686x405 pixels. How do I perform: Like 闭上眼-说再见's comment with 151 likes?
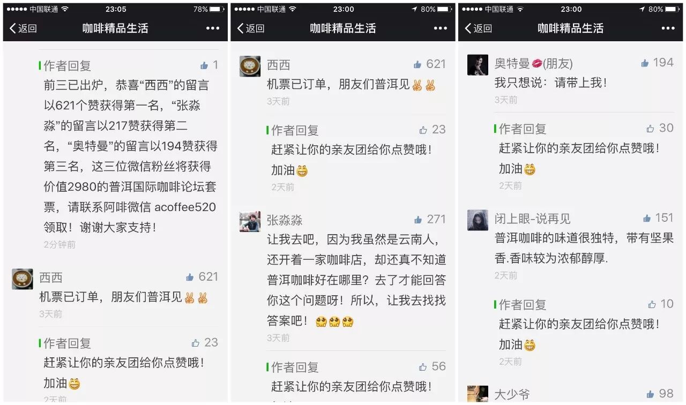(647, 219)
